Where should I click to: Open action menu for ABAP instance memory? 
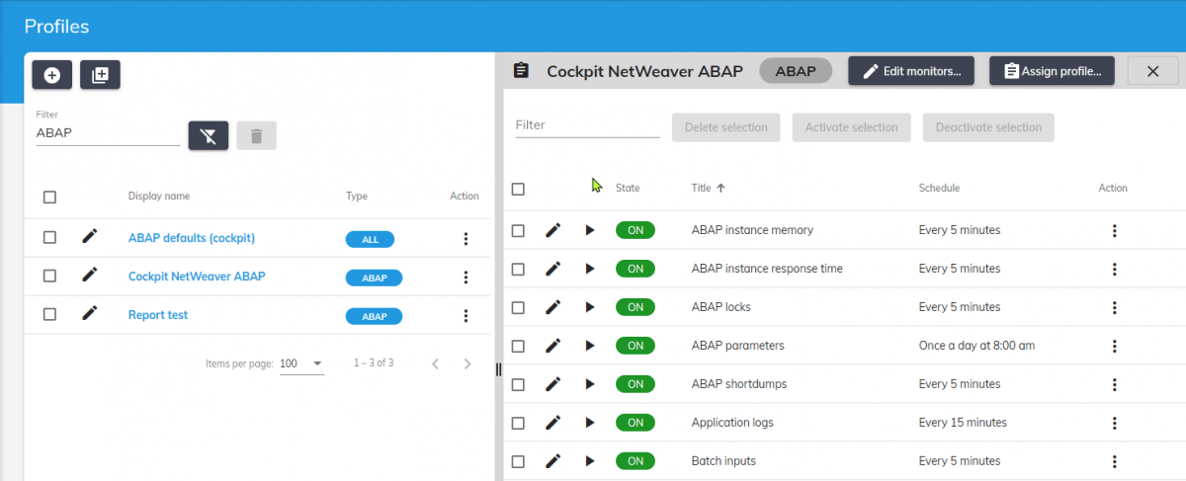[x=1114, y=230]
